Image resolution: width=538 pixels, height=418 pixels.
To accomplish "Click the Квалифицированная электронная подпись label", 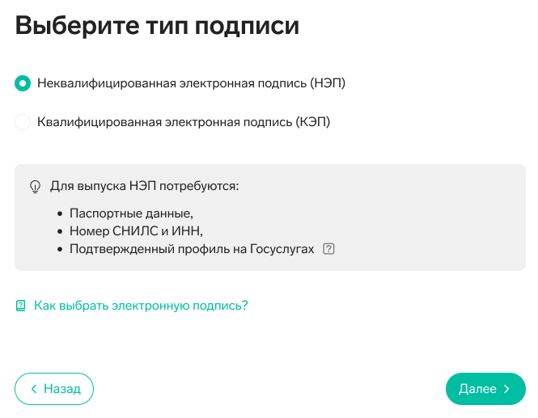I will [184, 122].
